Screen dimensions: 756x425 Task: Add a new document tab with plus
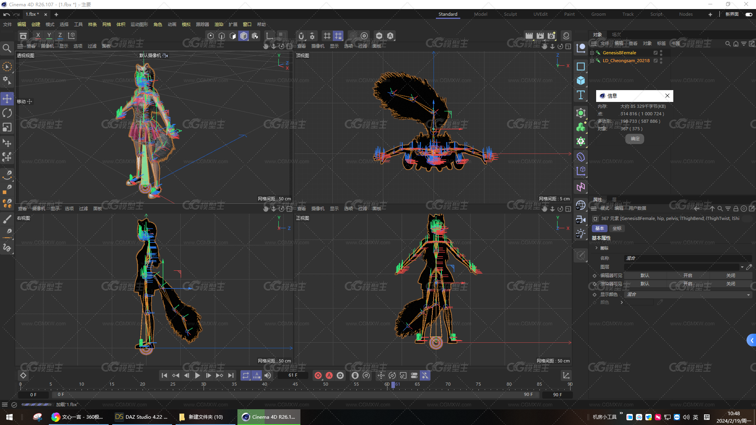[56, 15]
